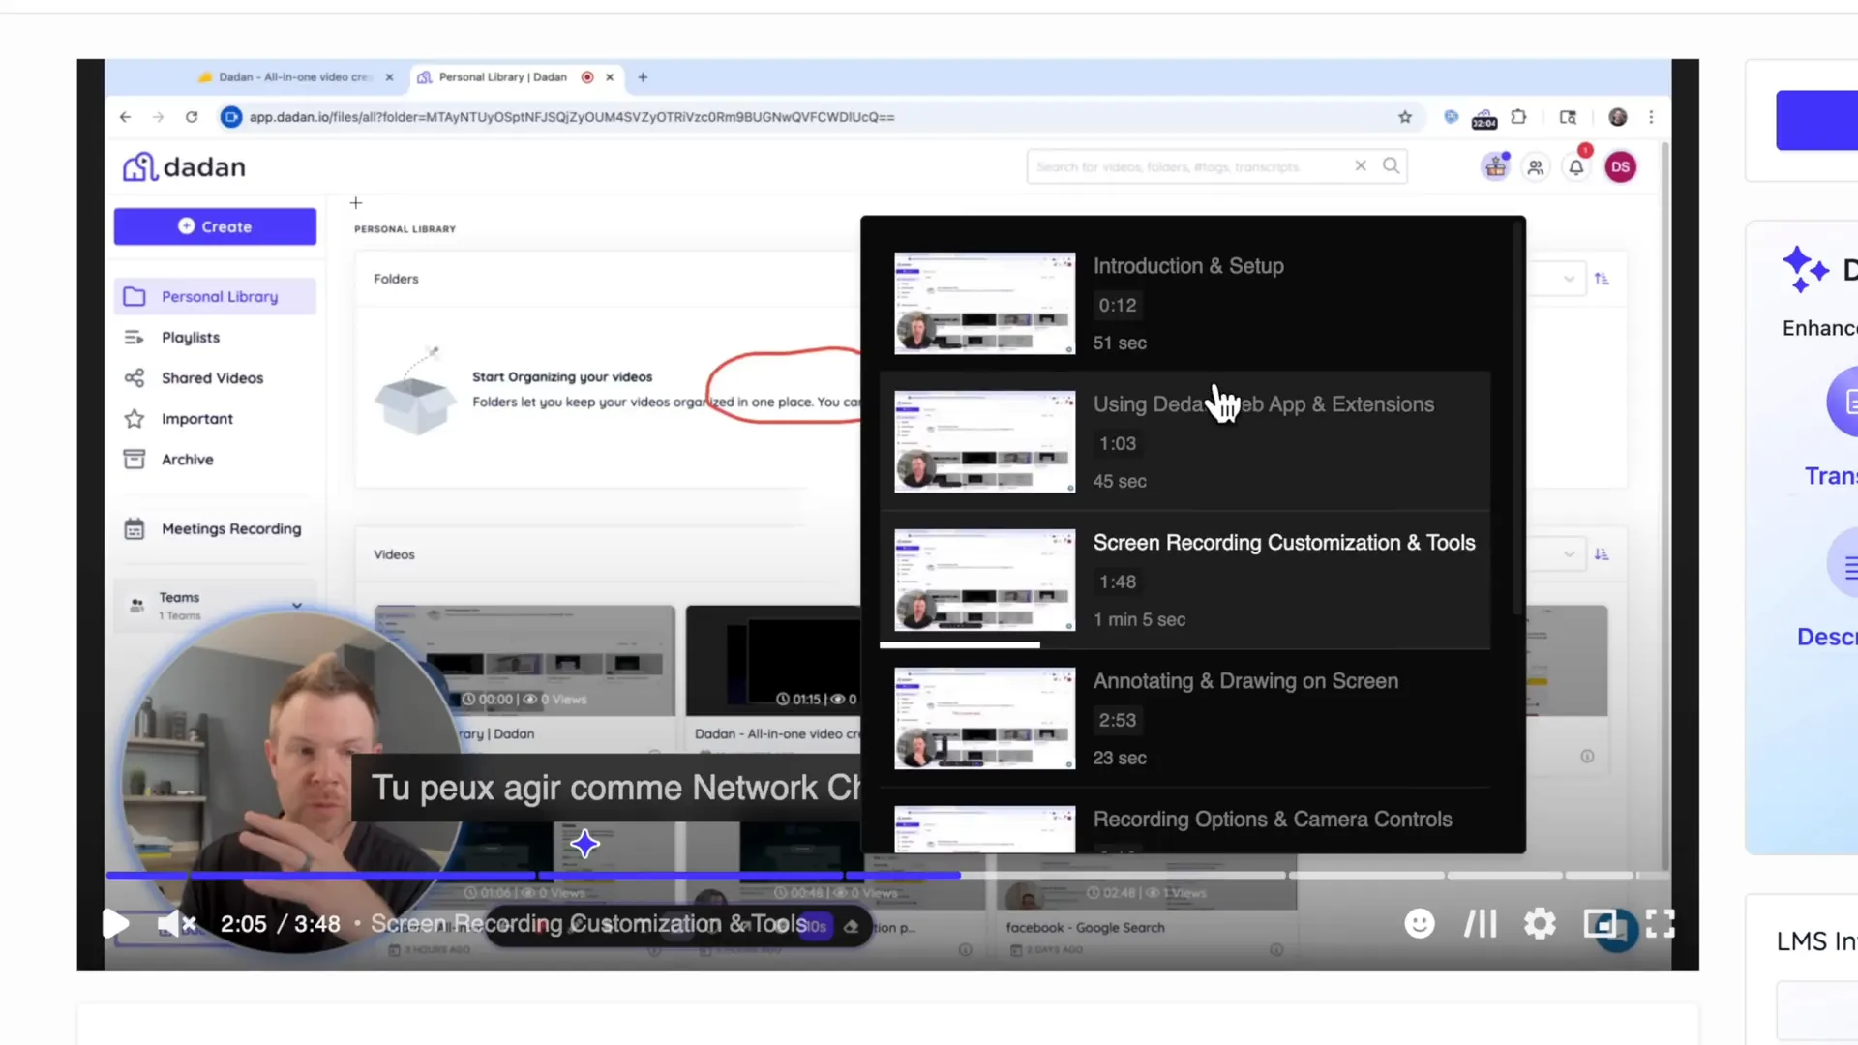Viewport: 1858px width, 1045px height.
Task: Click the blue button in the right panel
Action: pyautogui.click(x=1816, y=120)
